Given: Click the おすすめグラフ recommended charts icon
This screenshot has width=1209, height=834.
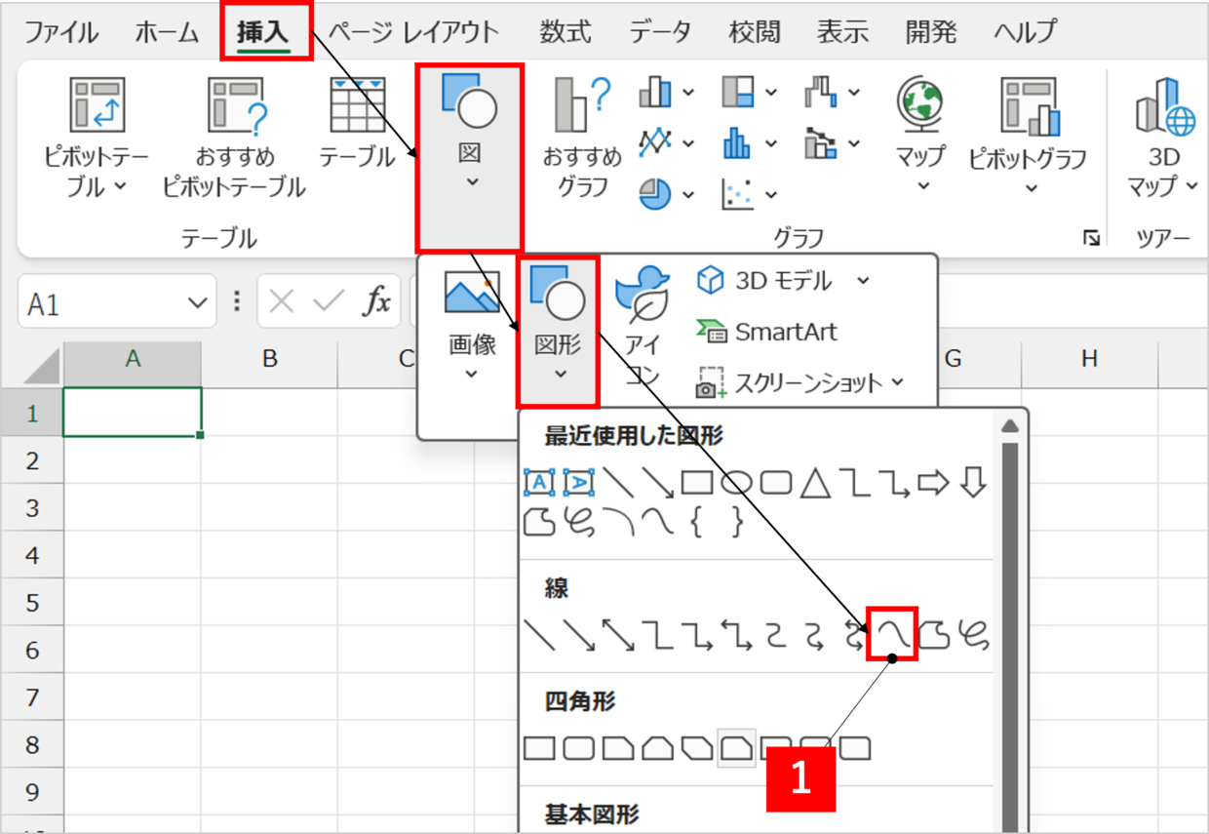Looking at the screenshot, I should coord(582,105).
